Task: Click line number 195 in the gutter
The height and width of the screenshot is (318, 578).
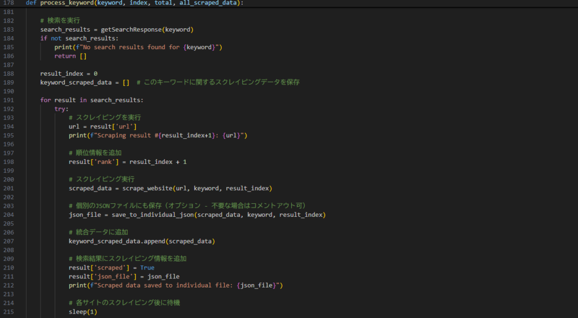Action: [x=8, y=136]
